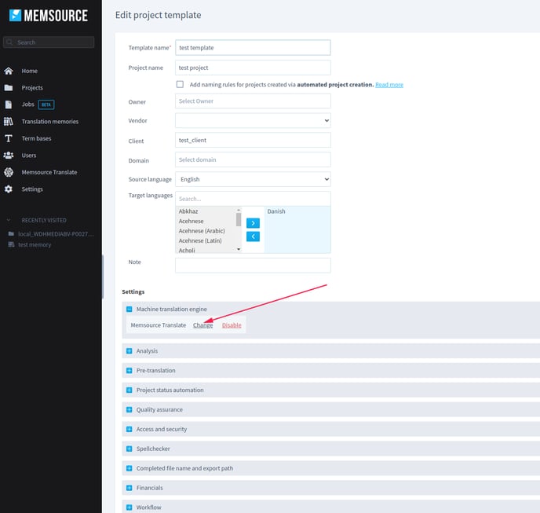The image size is (540, 513).
Task: Enable naming rules for automated projects checkbox
Action: pos(180,84)
